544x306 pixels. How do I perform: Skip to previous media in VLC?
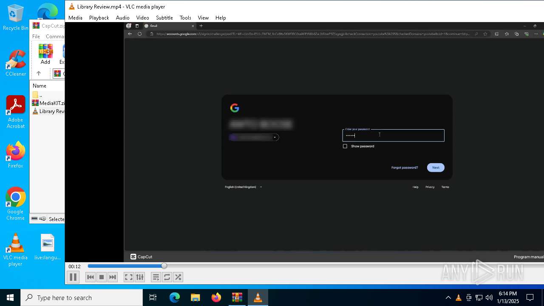[x=91, y=277]
